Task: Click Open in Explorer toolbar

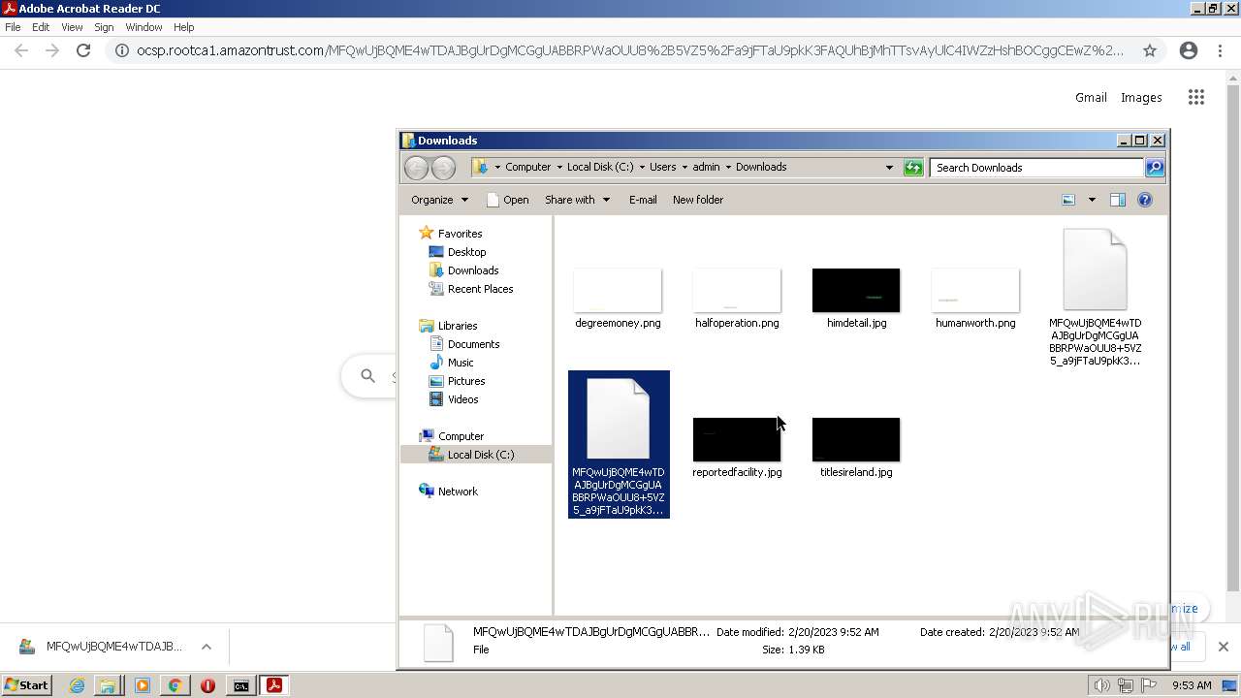Action: click(x=507, y=200)
